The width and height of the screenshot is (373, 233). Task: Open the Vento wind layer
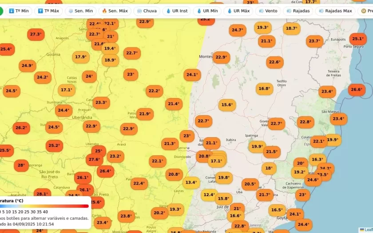click(268, 11)
